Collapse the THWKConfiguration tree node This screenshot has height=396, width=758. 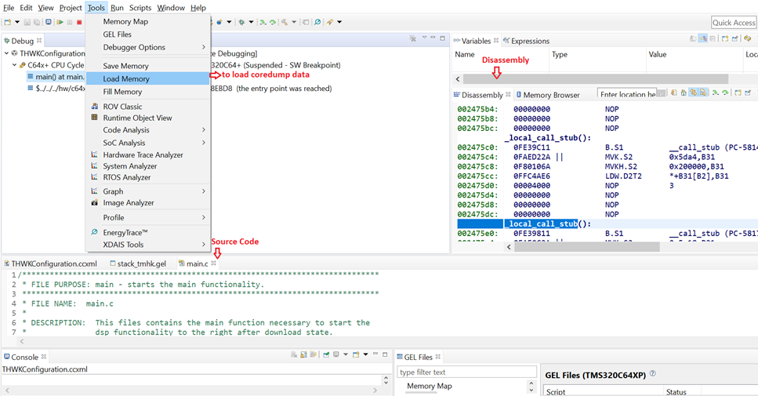(6, 53)
